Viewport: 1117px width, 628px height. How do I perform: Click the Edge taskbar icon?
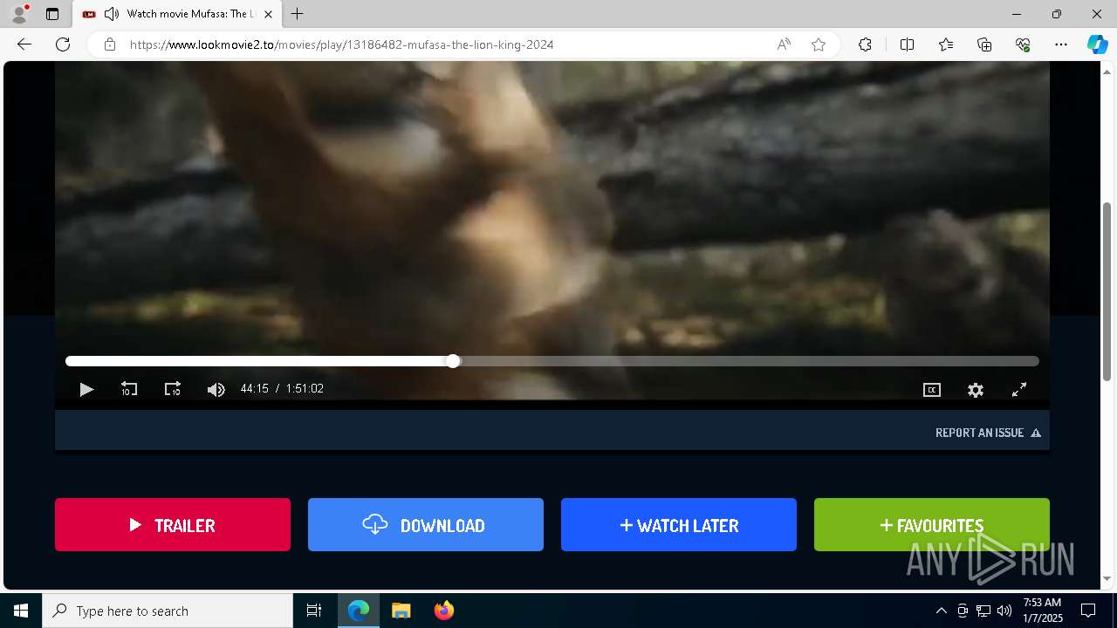coord(359,611)
